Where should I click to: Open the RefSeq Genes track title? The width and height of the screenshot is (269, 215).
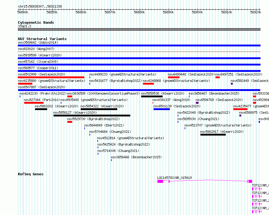point(31,174)
